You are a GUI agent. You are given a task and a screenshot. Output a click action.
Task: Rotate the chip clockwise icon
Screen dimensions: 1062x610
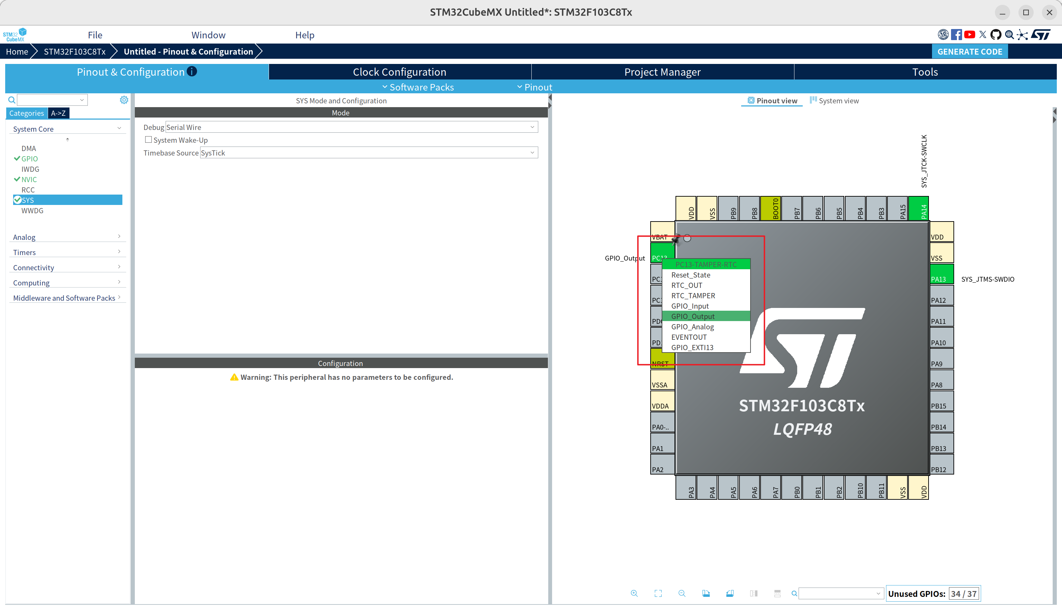click(x=706, y=593)
